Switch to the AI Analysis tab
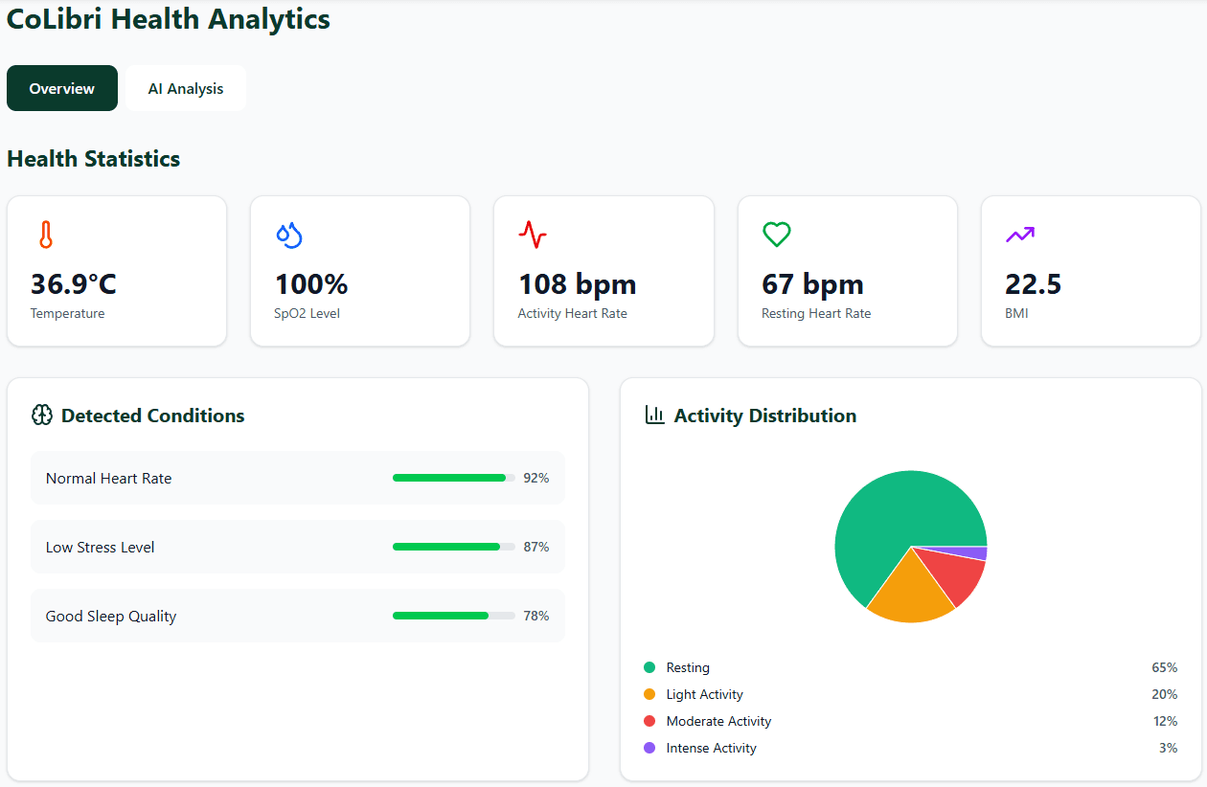The image size is (1207, 787). (185, 88)
